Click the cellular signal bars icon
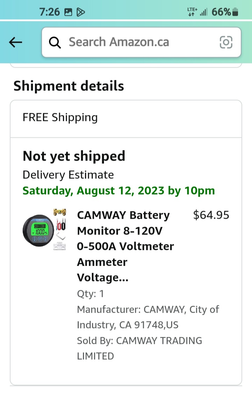 [x=204, y=12]
